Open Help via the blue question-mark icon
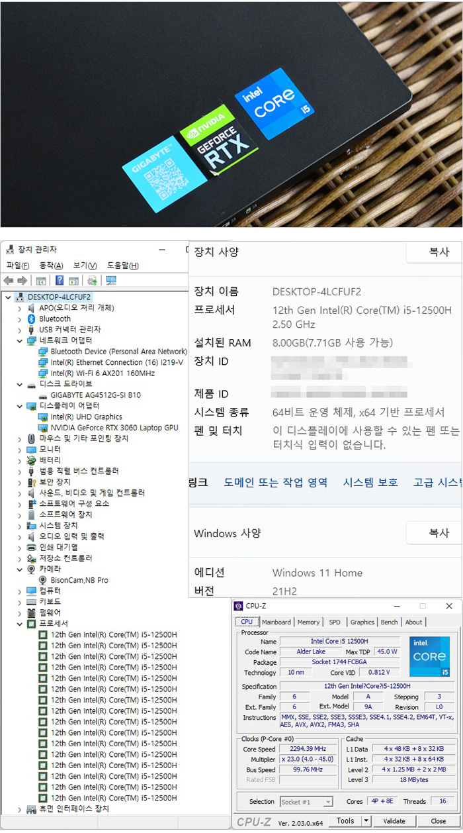Screen dimensions: 463x833 pyautogui.click(x=60, y=281)
